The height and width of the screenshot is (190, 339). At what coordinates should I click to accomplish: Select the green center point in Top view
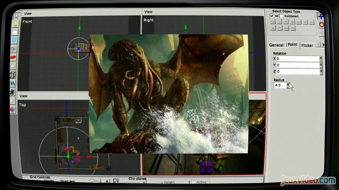tap(68, 157)
